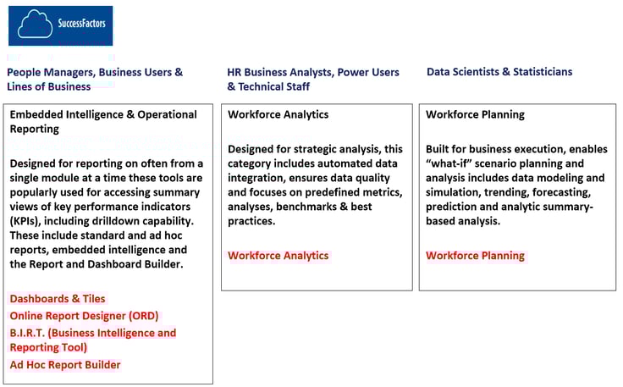Click 'analyses, benchmarks & best' text line
This screenshot has width=623, height=387.
point(300,207)
